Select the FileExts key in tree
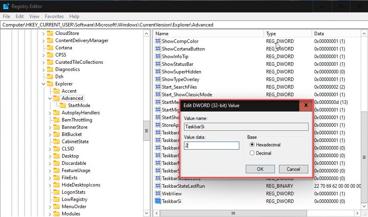Viewport: 368px width, 217px height. [69, 178]
